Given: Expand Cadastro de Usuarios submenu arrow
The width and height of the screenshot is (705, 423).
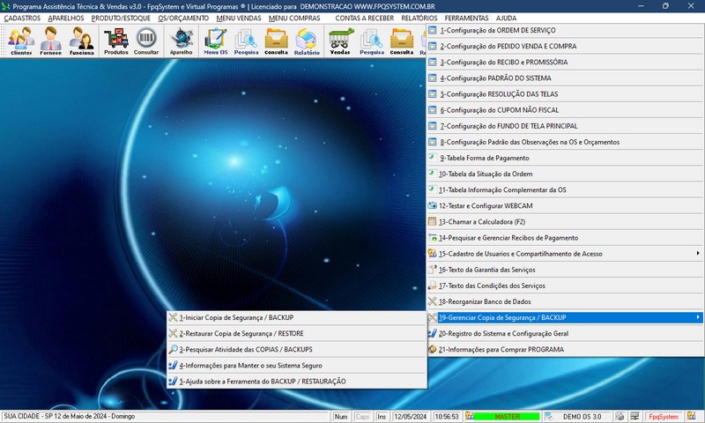Looking at the screenshot, I should (697, 254).
